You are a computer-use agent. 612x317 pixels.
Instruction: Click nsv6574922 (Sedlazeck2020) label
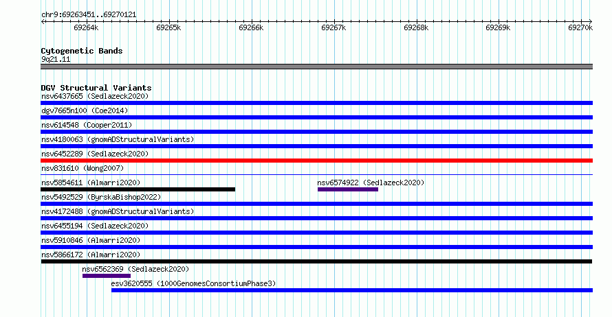point(371,183)
